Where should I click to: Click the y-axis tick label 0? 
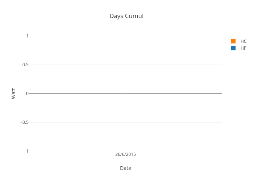[x=27, y=93]
